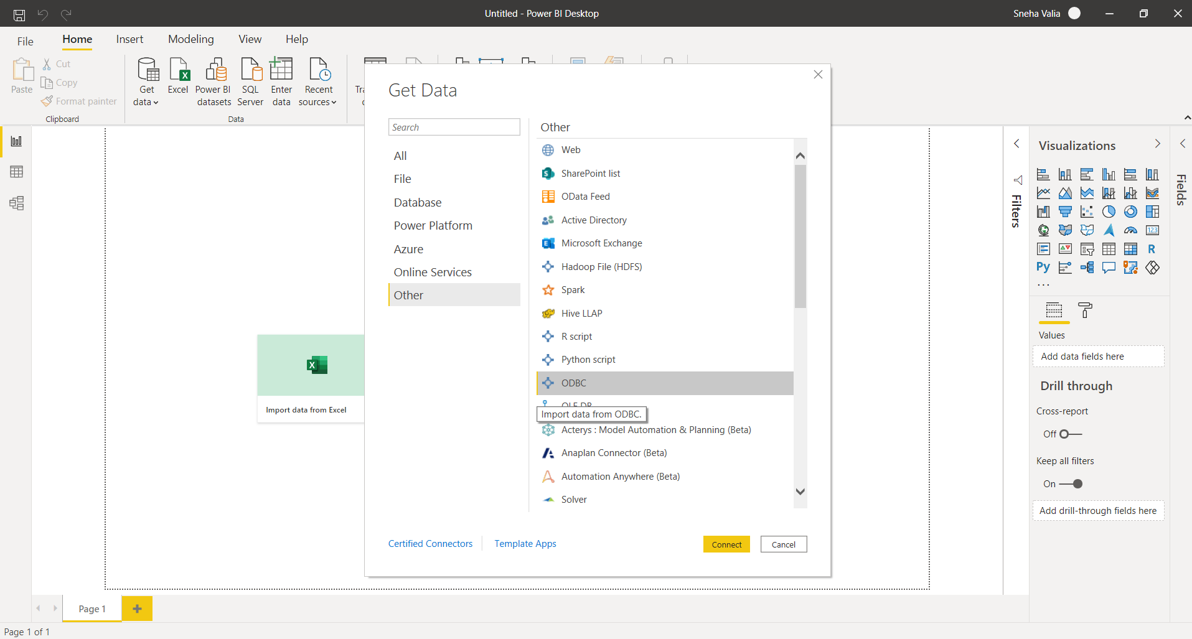
Task: Click the Get Data search field
Action: (454, 127)
